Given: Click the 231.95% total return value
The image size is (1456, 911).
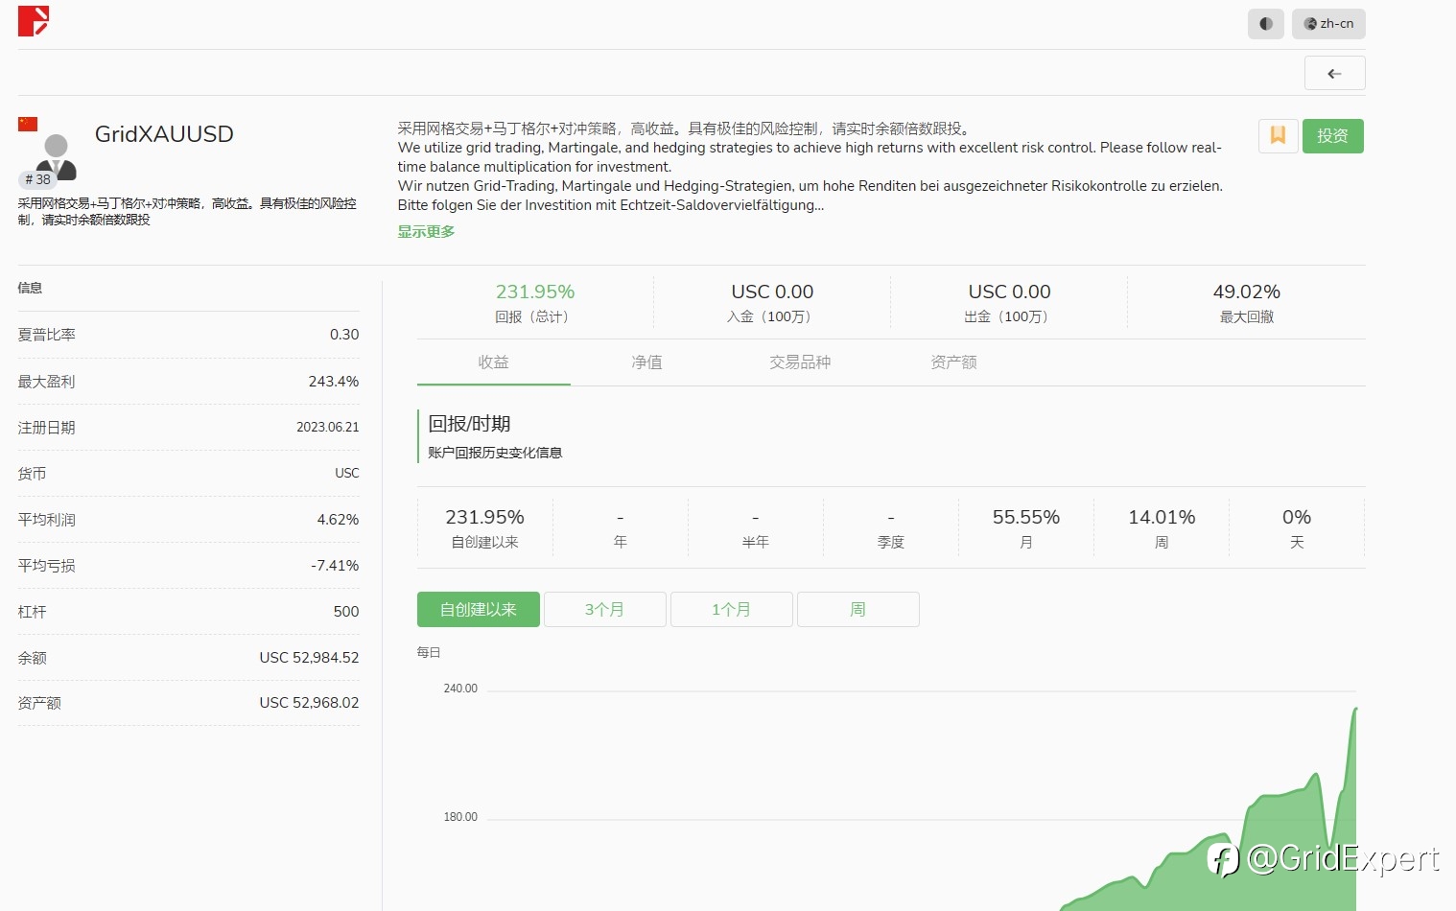Looking at the screenshot, I should (x=535, y=292).
